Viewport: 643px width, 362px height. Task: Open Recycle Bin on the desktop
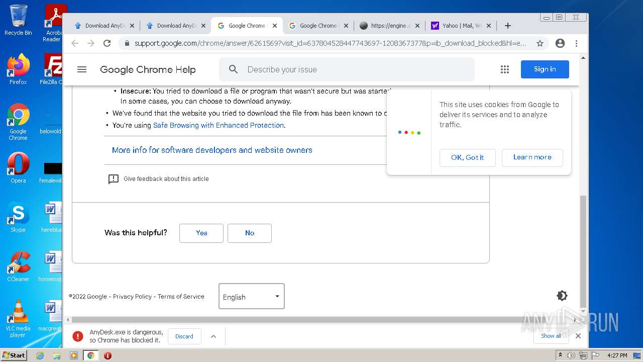[x=18, y=21]
